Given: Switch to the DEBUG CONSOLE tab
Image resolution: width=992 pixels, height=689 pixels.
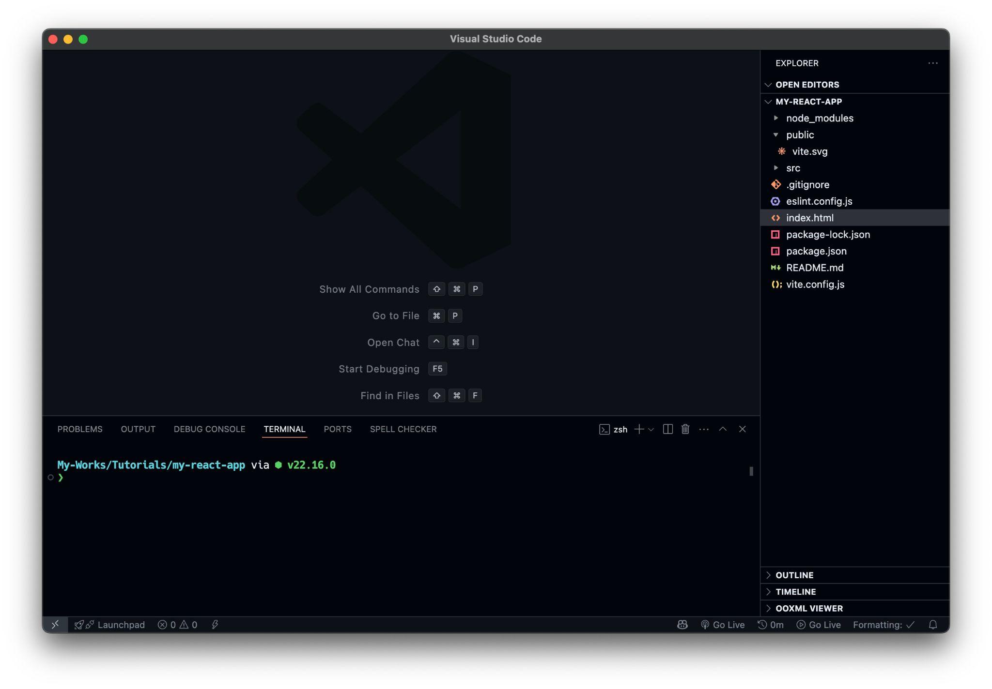Looking at the screenshot, I should point(209,429).
